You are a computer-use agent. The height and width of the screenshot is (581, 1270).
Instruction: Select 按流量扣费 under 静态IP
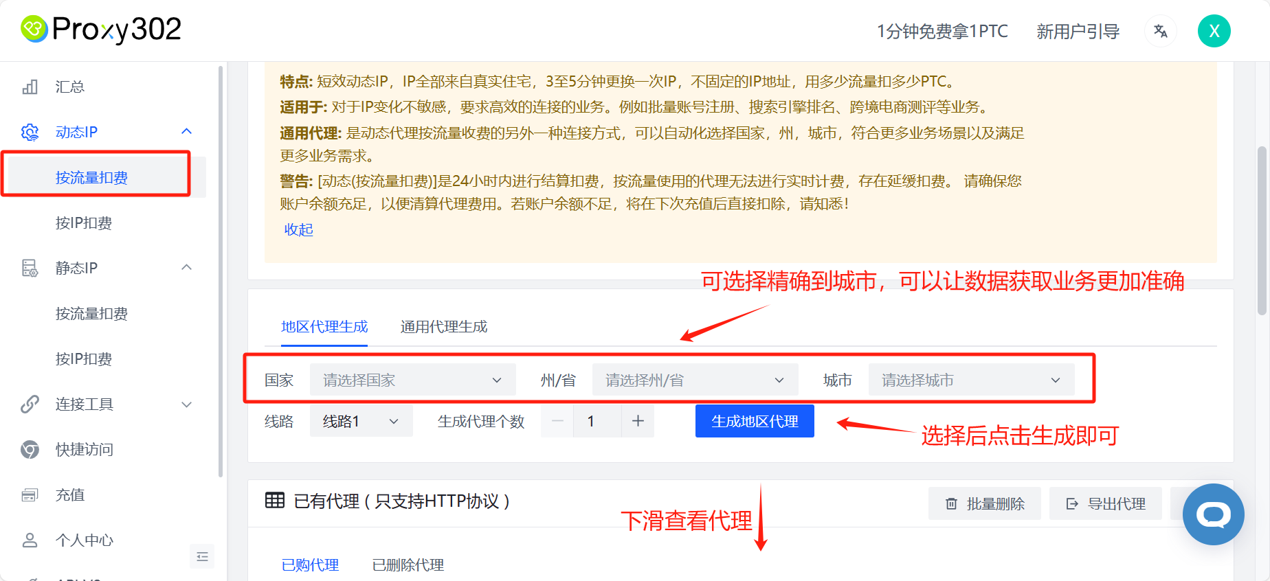[91, 313]
